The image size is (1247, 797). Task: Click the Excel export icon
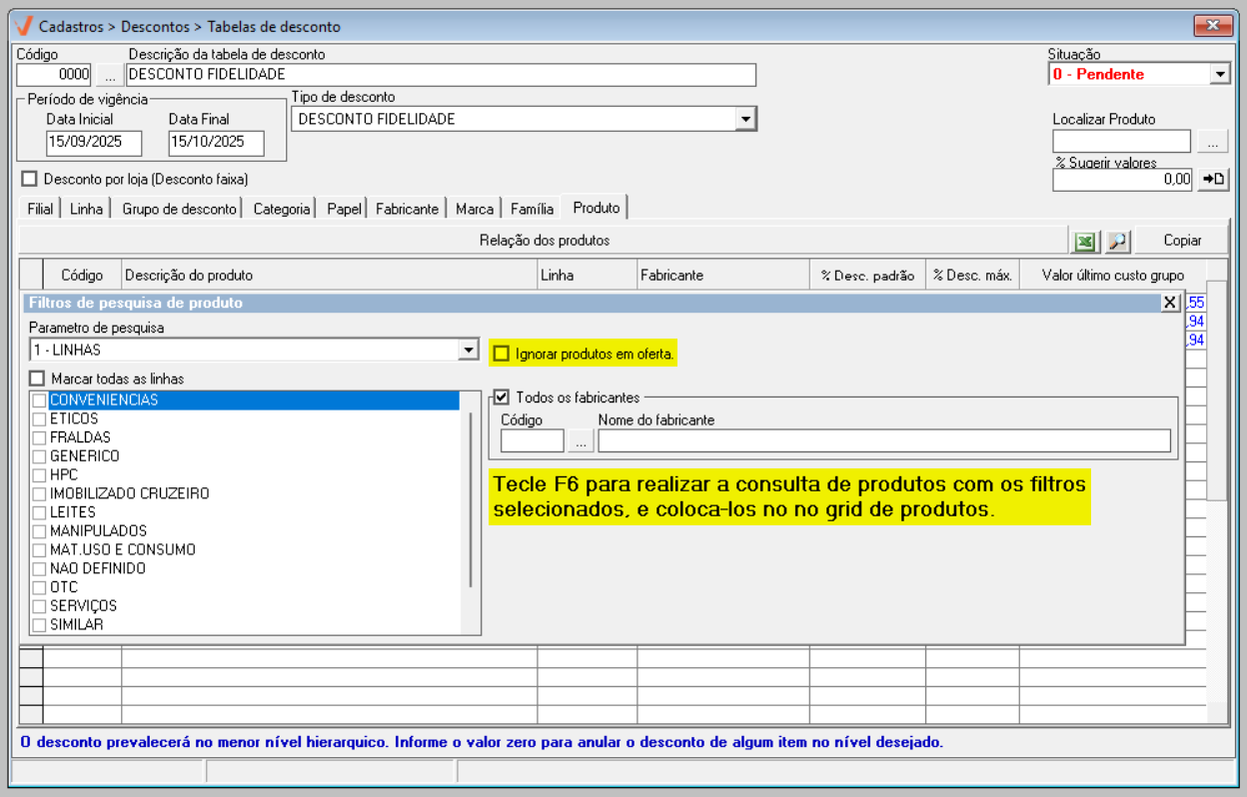[x=1084, y=242]
